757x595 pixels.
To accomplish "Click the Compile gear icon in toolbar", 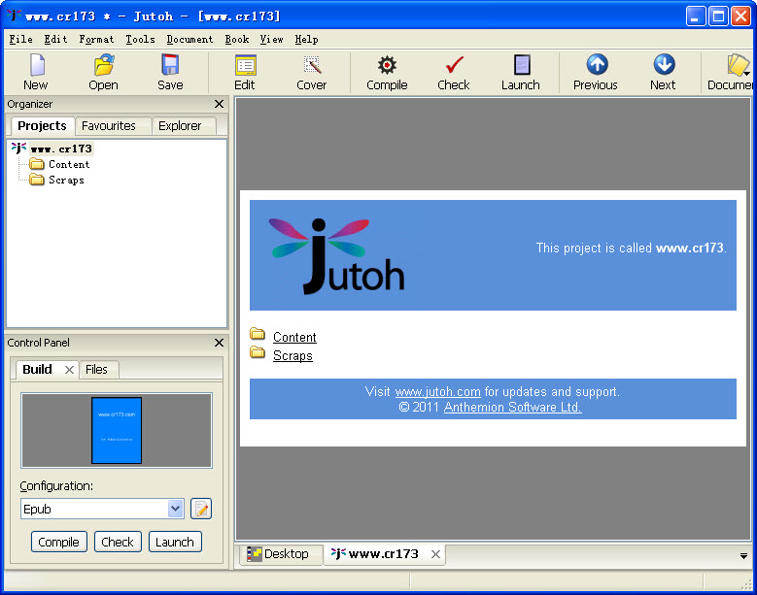I will point(387,65).
